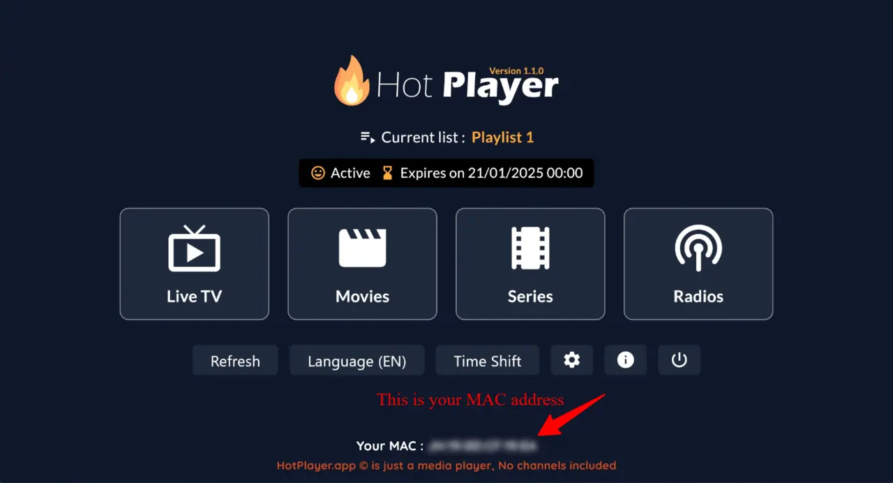Click the blurred MAC address value
The height and width of the screenshot is (483, 893).
pos(483,445)
